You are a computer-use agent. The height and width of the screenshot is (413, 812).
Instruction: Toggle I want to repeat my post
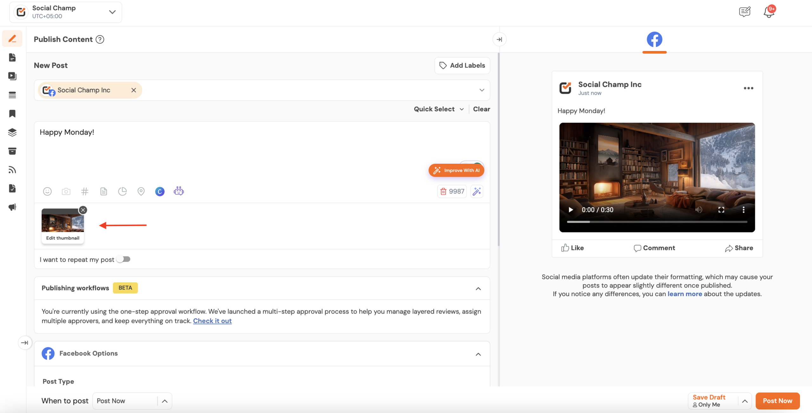pos(123,259)
